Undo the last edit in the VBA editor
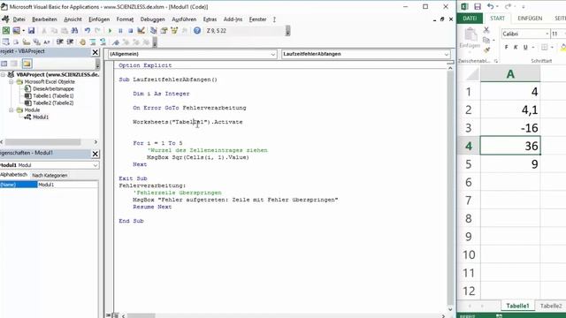566x318 pixels. tap(87, 31)
